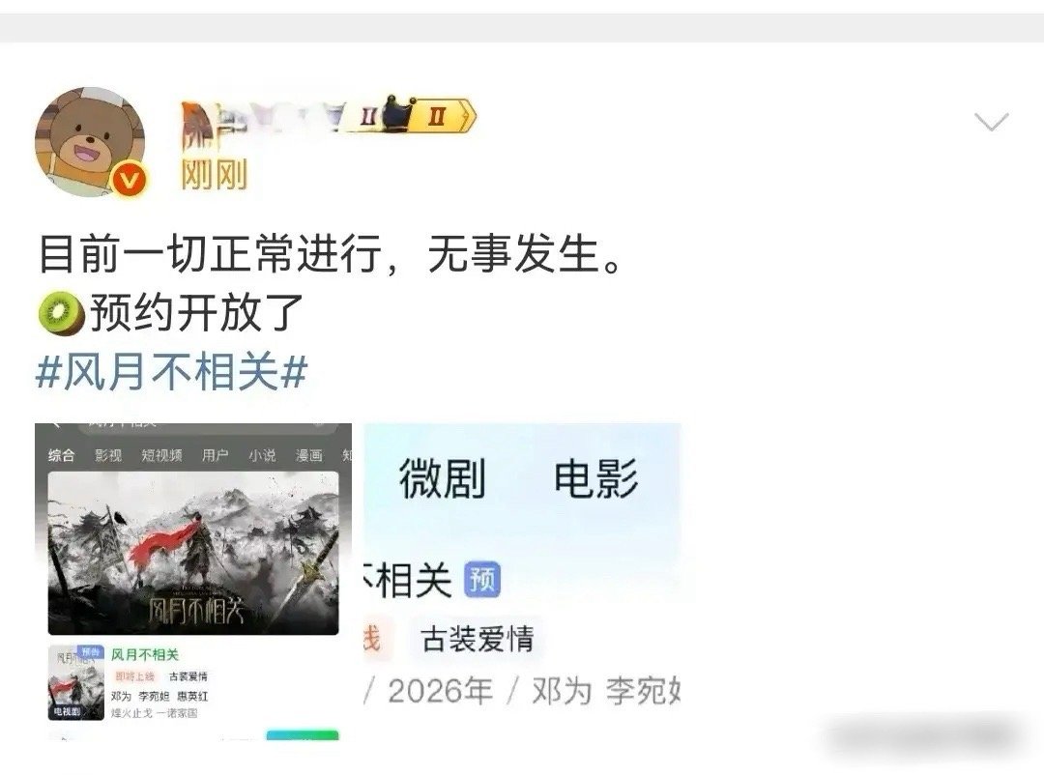This screenshot has width=1044, height=775.
Task: Expand the post options chevron
Action: click(x=992, y=122)
